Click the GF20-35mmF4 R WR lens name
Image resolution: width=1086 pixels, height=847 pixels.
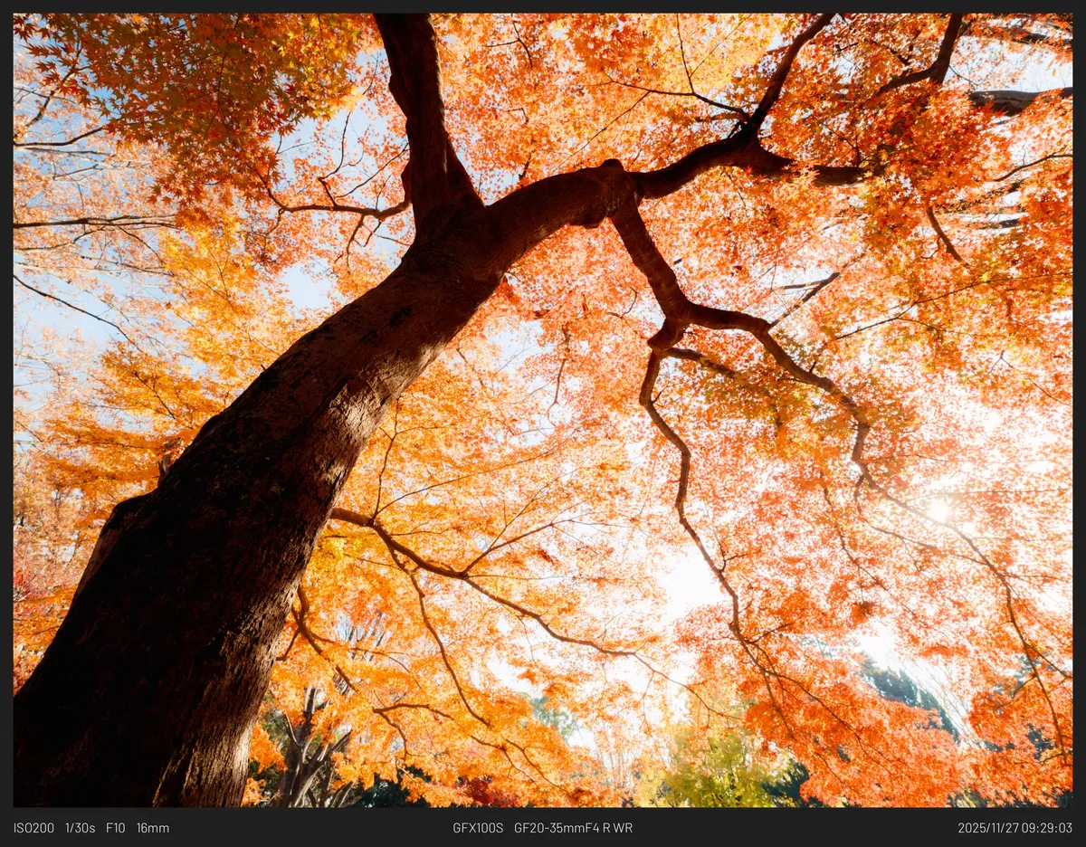[573, 828]
